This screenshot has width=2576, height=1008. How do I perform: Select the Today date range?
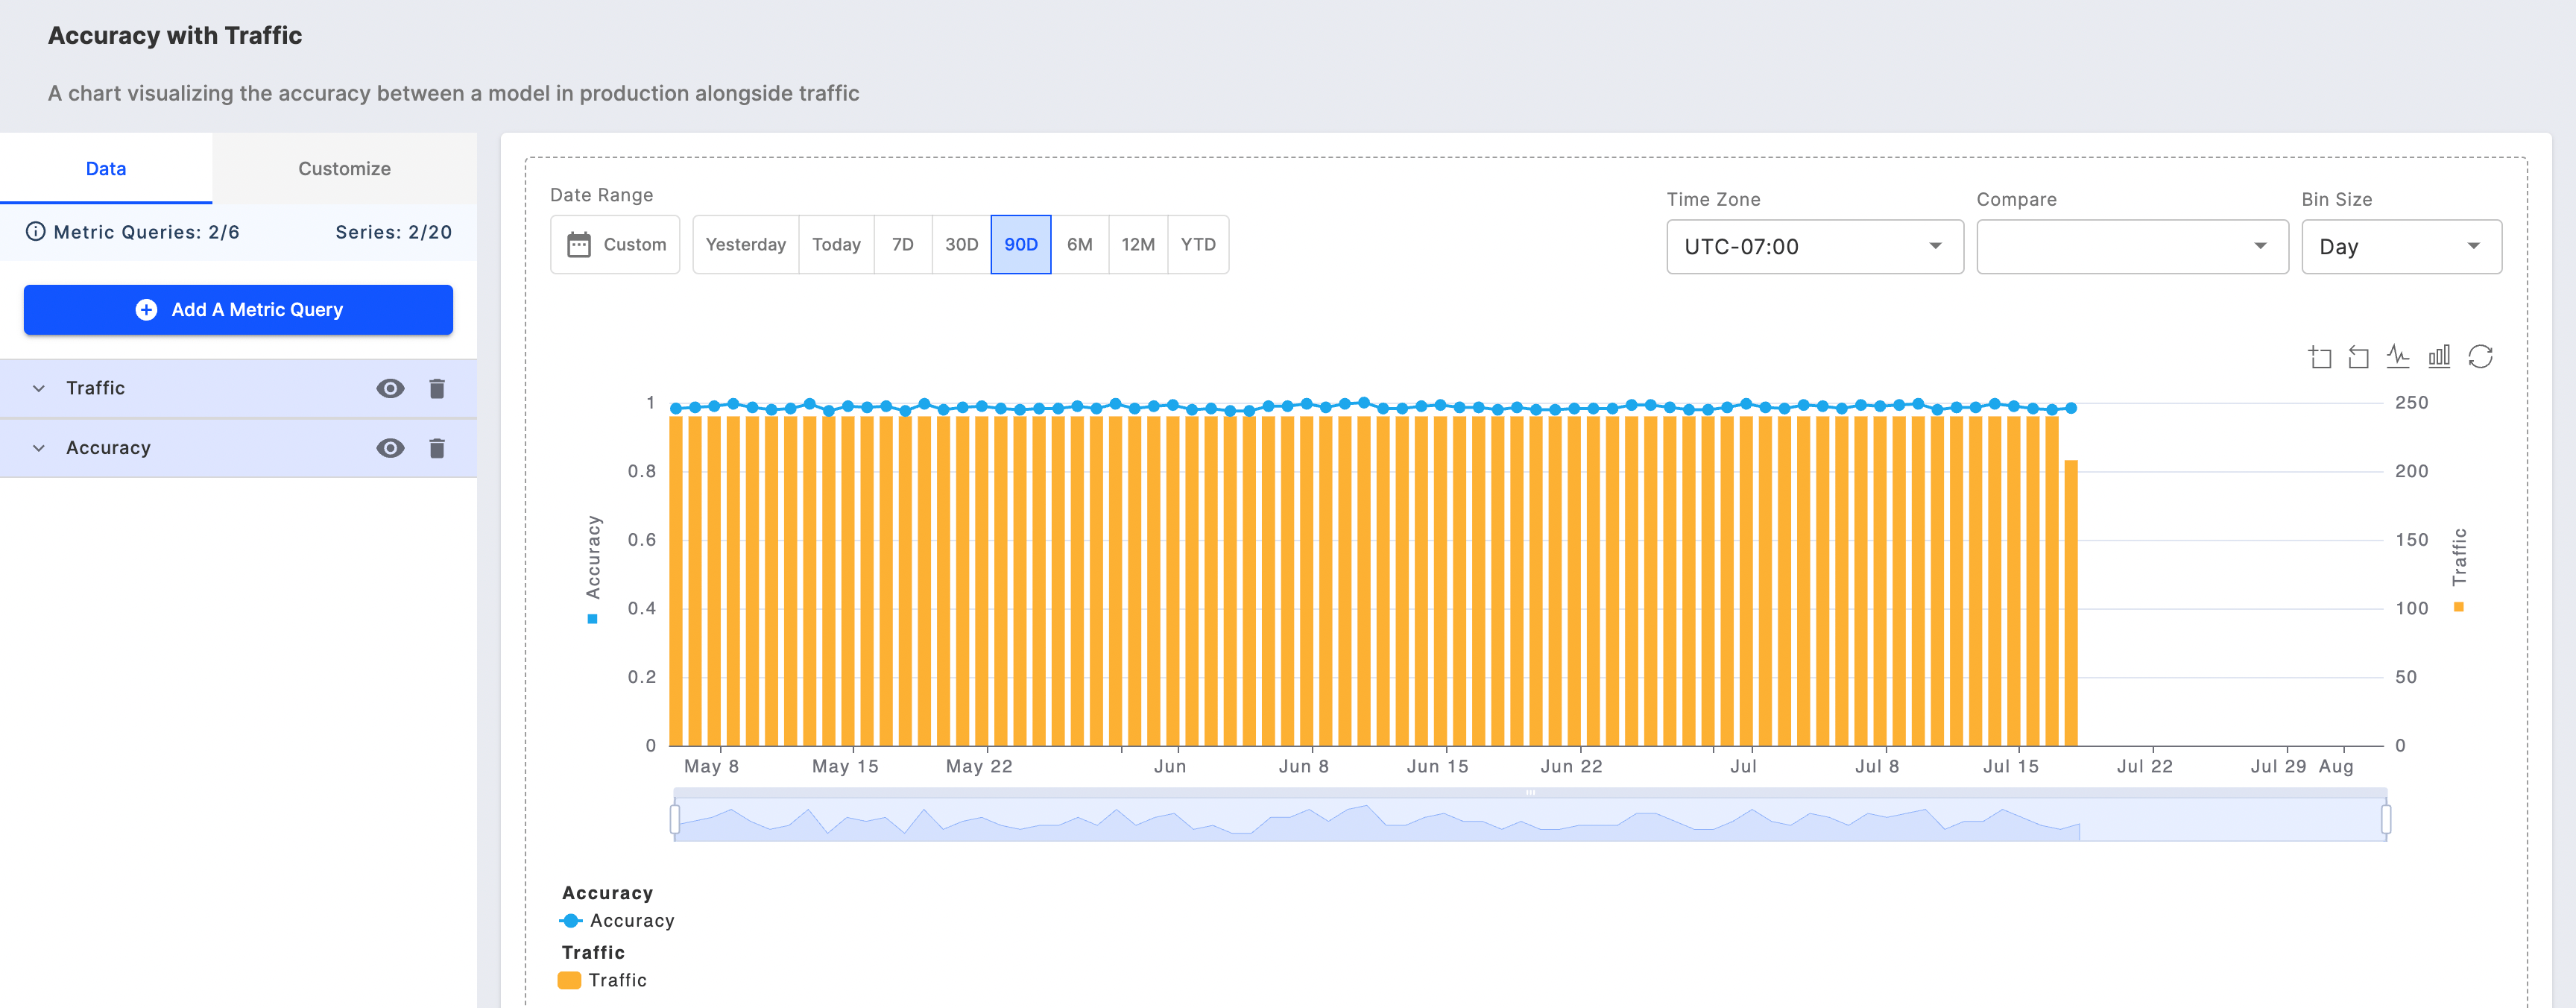click(x=836, y=245)
